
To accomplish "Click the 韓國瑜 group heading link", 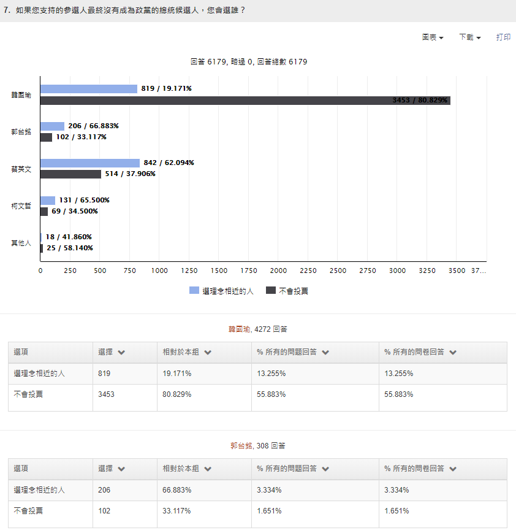I will 240,329.
